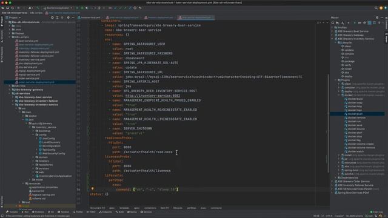Select the docker:tag goal
This screenshot has width=388, height=218.
[354, 140]
